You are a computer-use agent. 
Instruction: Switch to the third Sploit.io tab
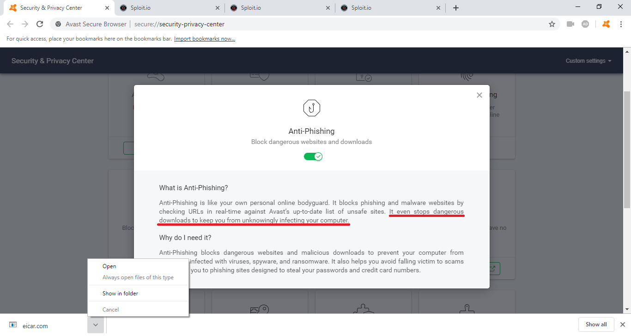click(391, 8)
